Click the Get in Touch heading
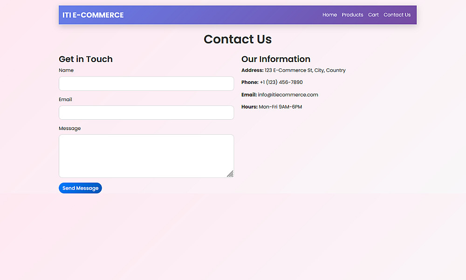The width and height of the screenshot is (466, 280). click(x=86, y=59)
